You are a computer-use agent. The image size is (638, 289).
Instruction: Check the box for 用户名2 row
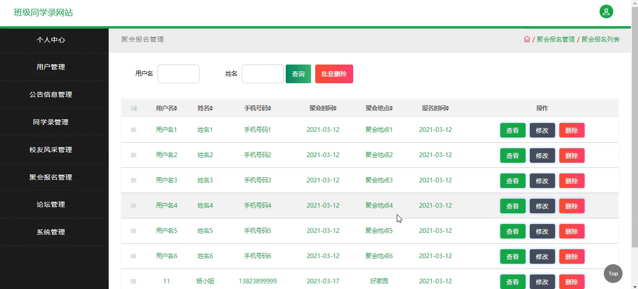coord(134,155)
